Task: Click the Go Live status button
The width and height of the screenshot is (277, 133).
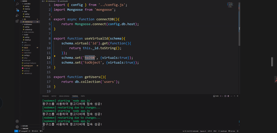Action: [x=231, y=131]
